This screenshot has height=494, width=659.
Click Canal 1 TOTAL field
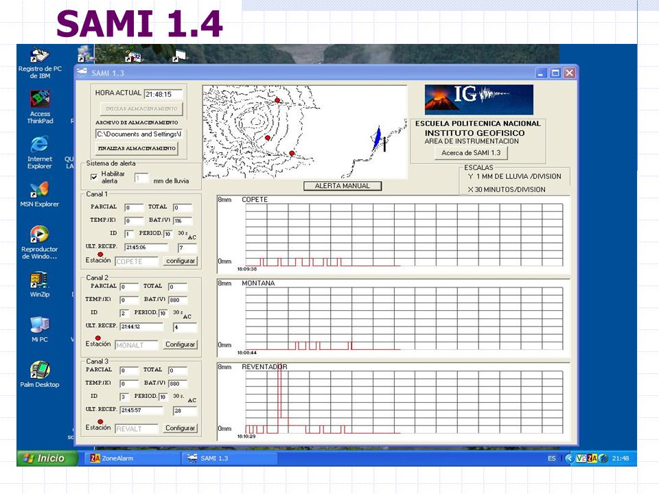(183, 207)
